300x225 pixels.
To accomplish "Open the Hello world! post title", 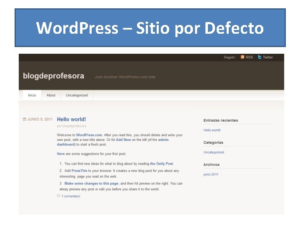I will [71, 119].
